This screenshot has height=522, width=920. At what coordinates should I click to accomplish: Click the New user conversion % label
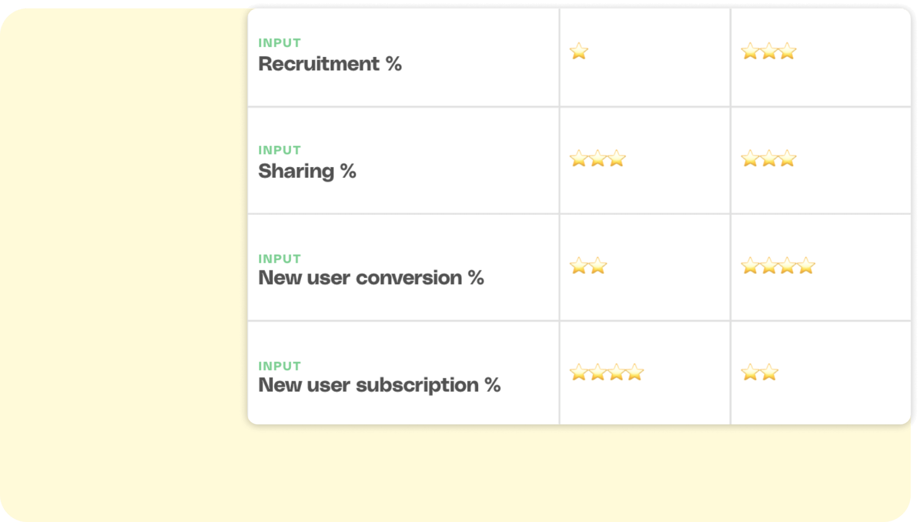[372, 277]
